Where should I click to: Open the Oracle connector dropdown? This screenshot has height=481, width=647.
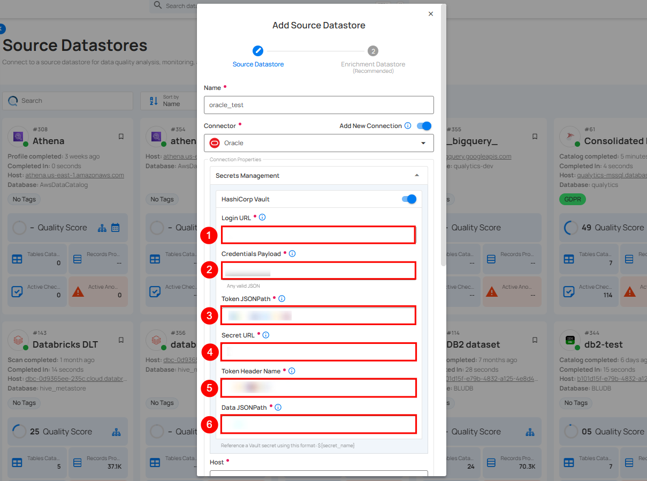318,143
